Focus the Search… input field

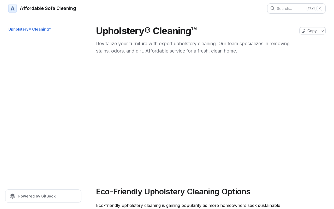296,8
